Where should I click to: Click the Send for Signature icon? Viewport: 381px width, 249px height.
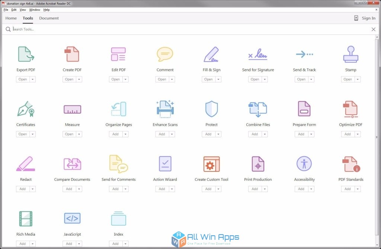[x=258, y=54]
